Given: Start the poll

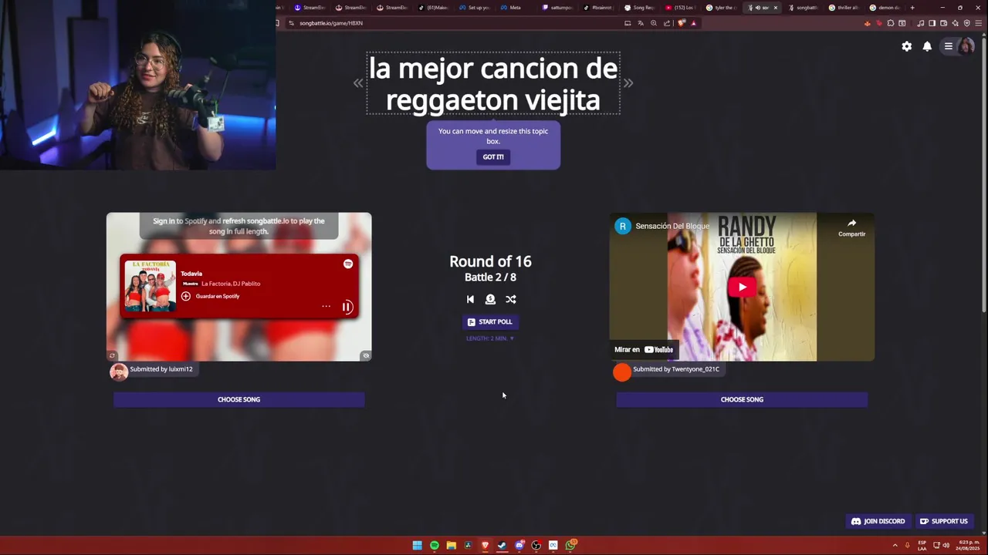Looking at the screenshot, I should pyautogui.click(x=490, y=321).
